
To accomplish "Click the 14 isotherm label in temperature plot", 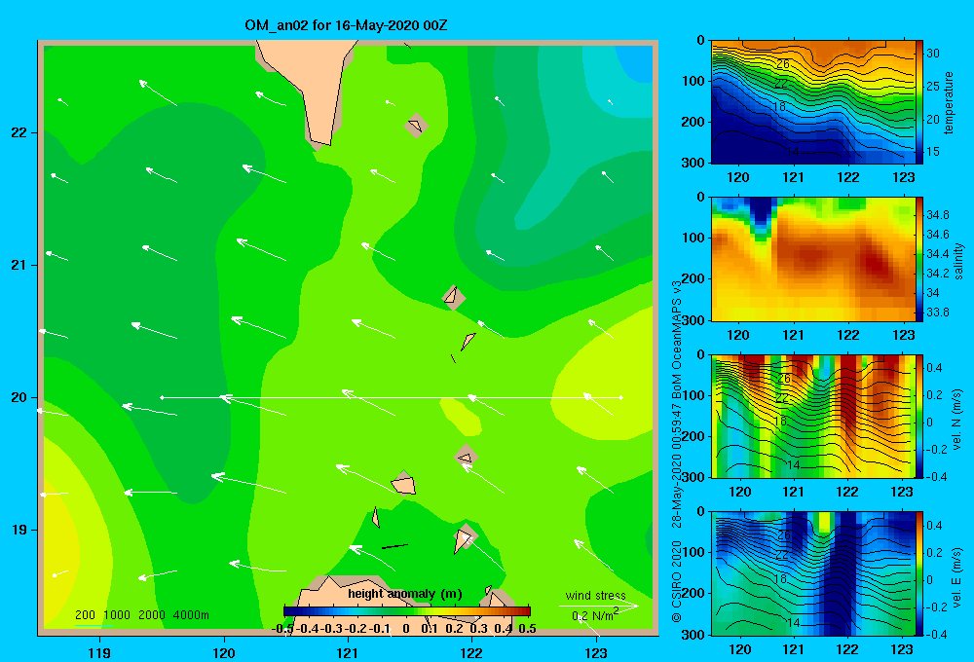I will (793, 152).
